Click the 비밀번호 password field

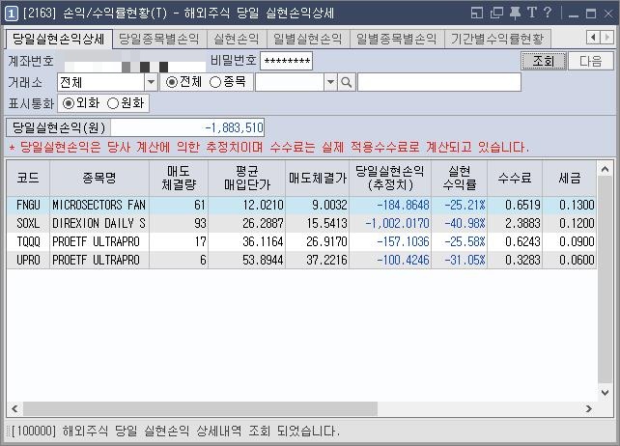tap(287, 61)
